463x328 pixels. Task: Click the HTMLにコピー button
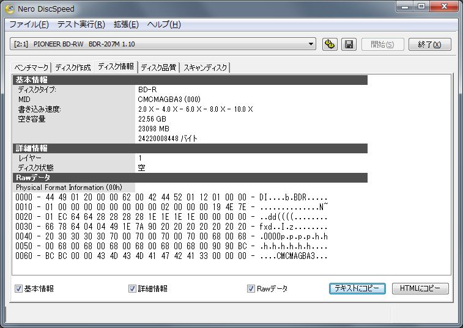(420, 288)
